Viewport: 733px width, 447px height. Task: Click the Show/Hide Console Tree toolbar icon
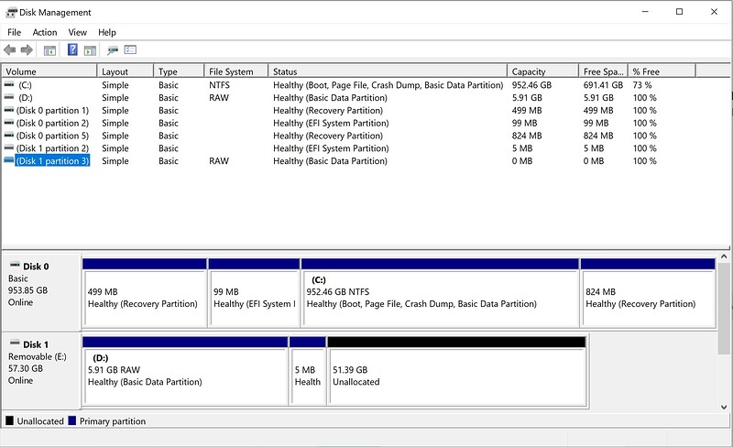click(x=49, y=50)
